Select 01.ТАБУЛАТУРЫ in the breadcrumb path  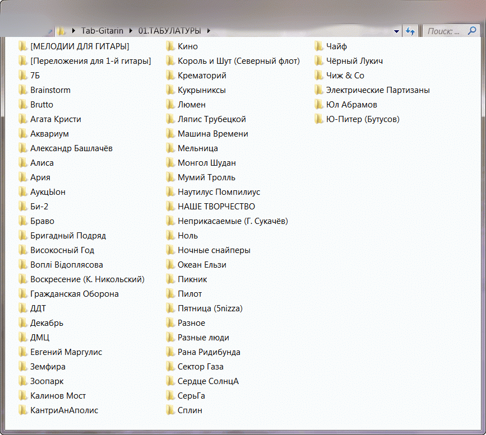coord(169,31)
